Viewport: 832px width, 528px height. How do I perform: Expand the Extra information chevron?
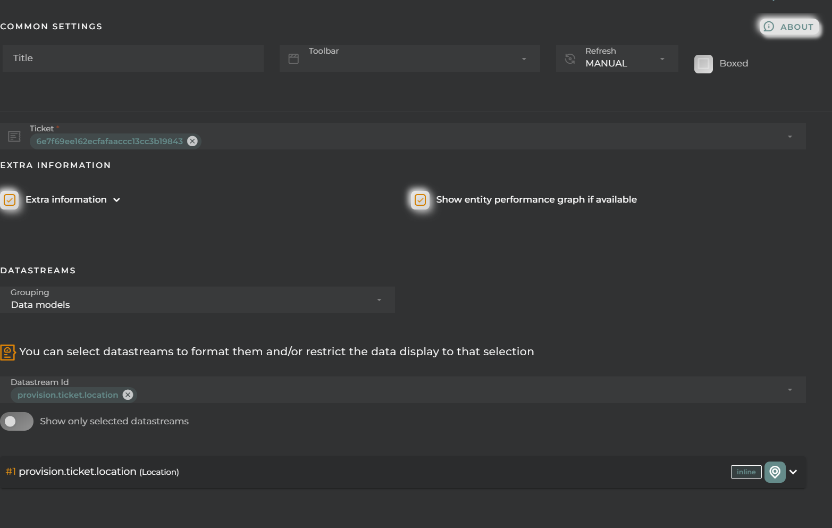[117, 200]
